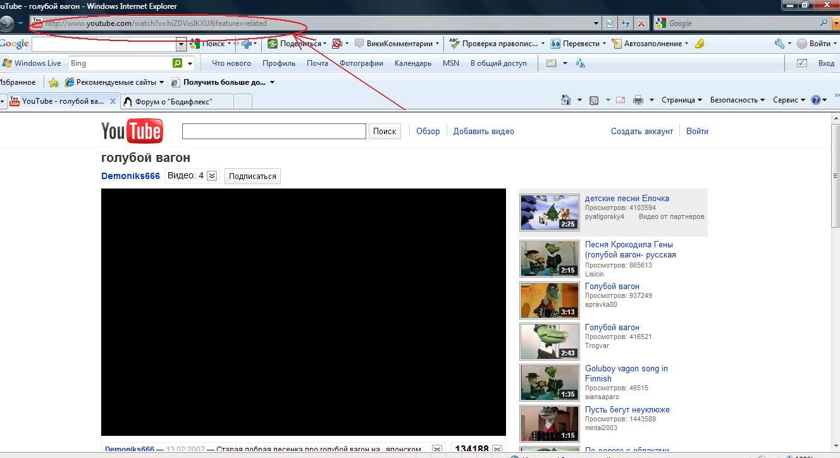Open the Обзор link on YouTube

tap(428, 132)
